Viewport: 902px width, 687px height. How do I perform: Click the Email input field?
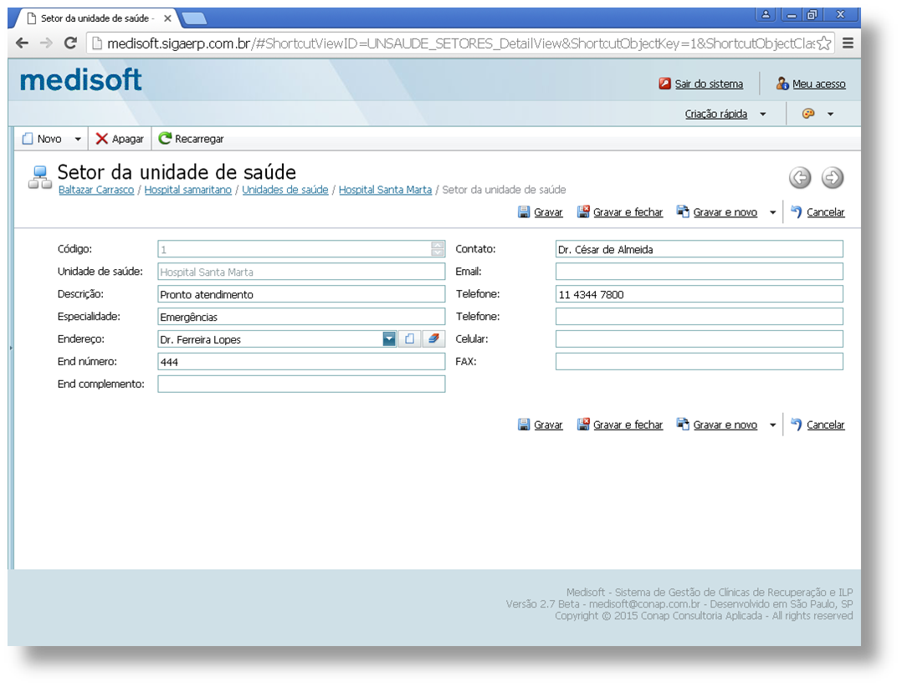(700, 271)
